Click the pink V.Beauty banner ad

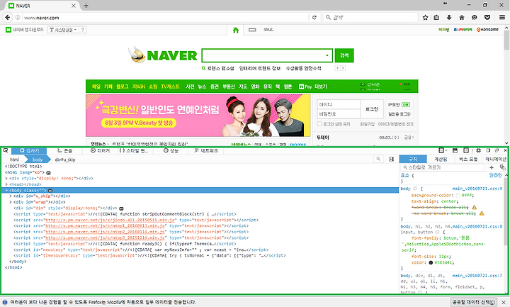[x=198, y=116]
